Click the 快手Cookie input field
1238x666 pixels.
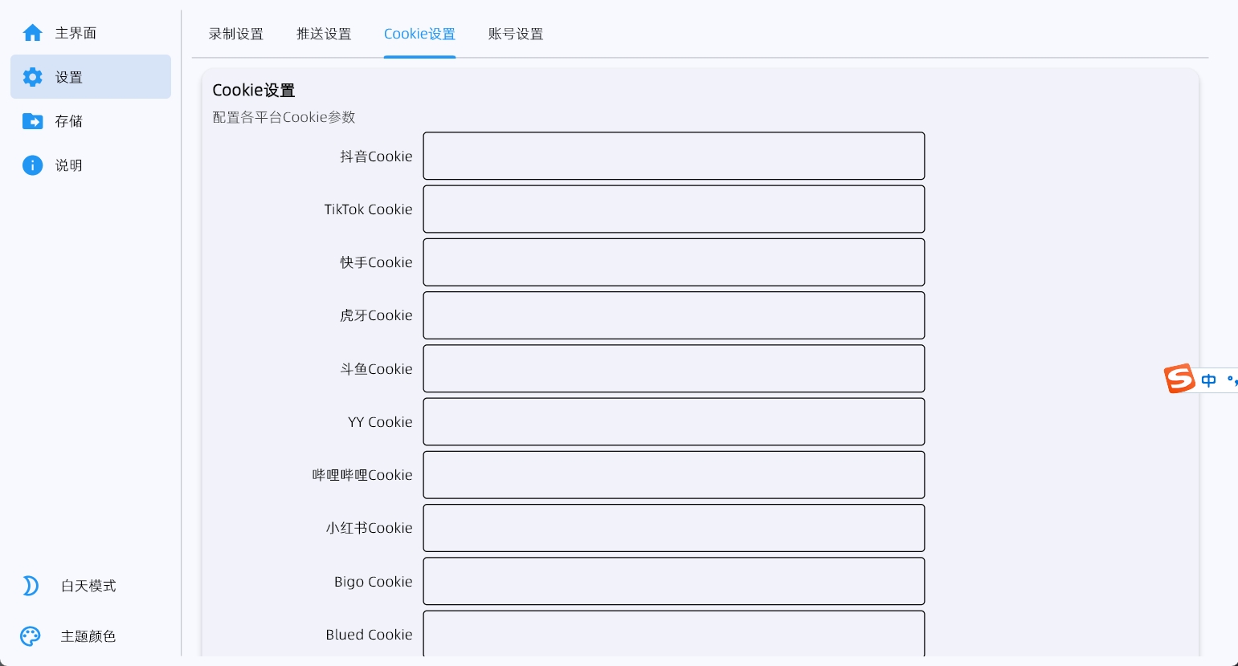(x=674, y=262)
